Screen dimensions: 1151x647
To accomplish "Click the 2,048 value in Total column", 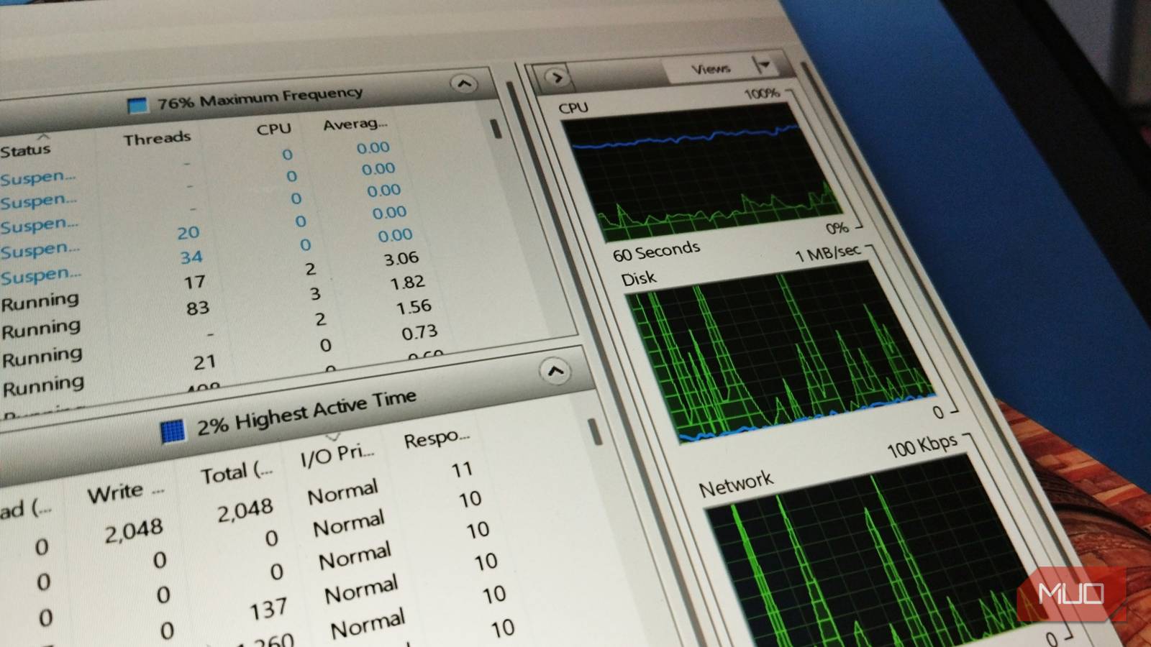I will click(245, 511).
